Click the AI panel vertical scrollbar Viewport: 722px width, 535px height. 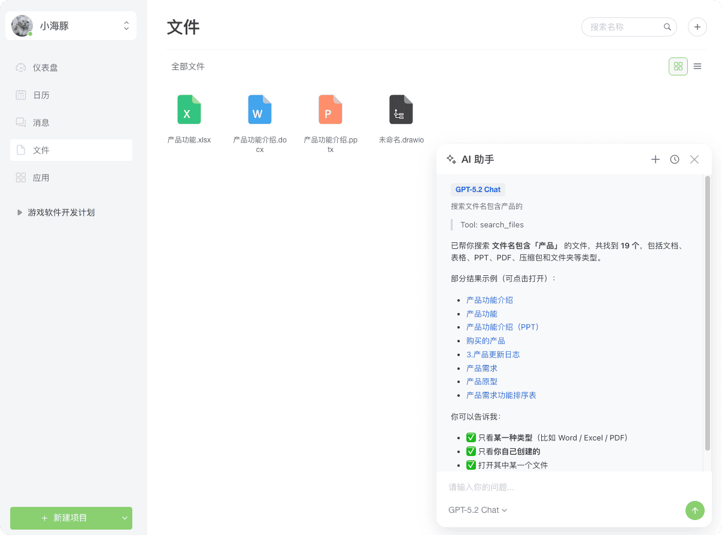coord(708,313)
